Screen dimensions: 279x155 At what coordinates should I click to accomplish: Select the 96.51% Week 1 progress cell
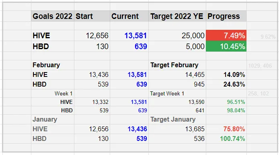point(226,102)
